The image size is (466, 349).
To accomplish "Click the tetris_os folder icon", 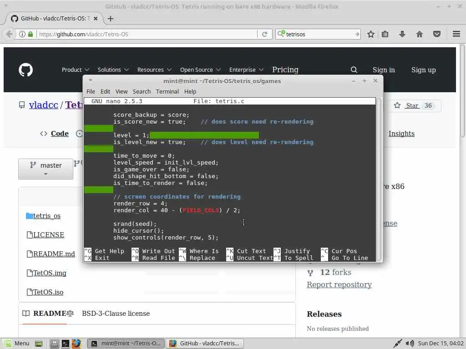I will [x=29, y=216].
